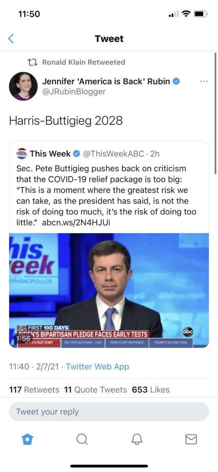218x472 pixels.
Task: Open Jennifer Rubin's profile picture
Action: pos(23,86)
